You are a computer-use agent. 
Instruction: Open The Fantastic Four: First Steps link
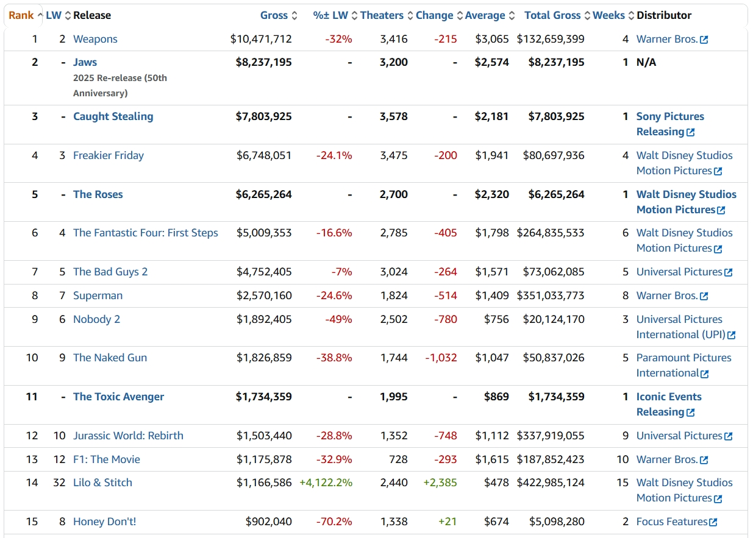coord(146,233)
